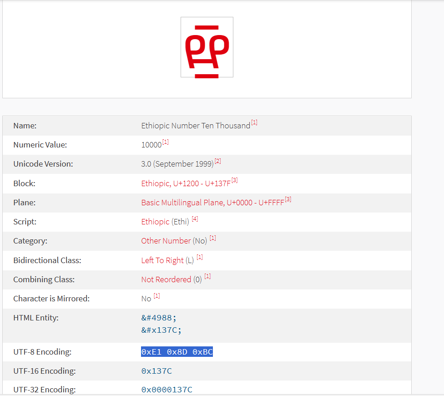Open the Other Number category link
The width and height of the screenshot is (444, 396).
point(166,241)
